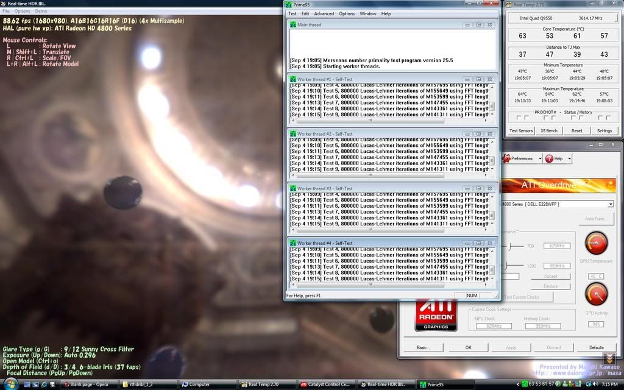The image size is (624, 390).
Task: Click the GPU Temperature gauge dial
Action: point(596,244)
